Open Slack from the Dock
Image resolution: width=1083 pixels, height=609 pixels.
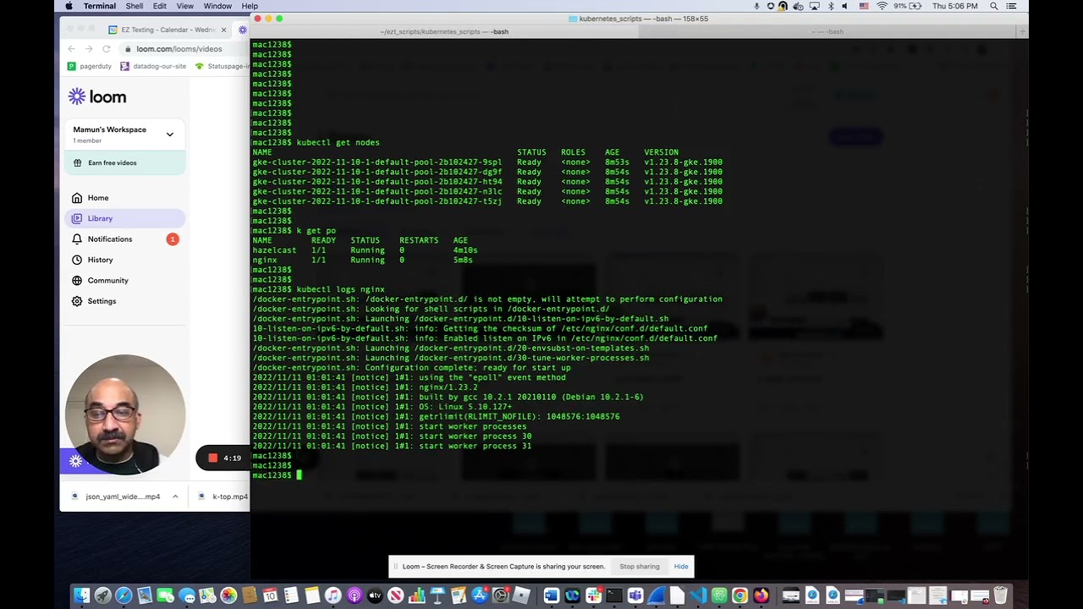(593, 595)
